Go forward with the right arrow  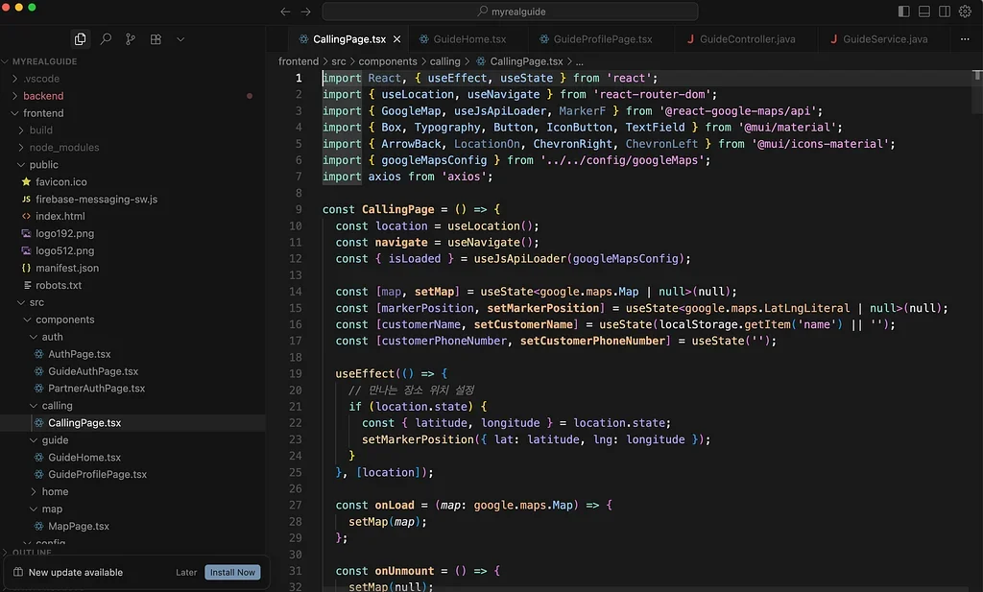[x=306, y=12]
